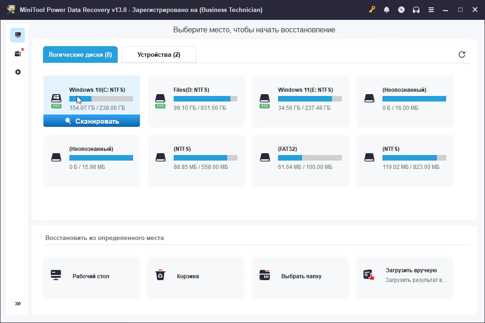
Task: Click the 99.10 ГБ / 931.50 ГБ text
Action: point(200,108)
